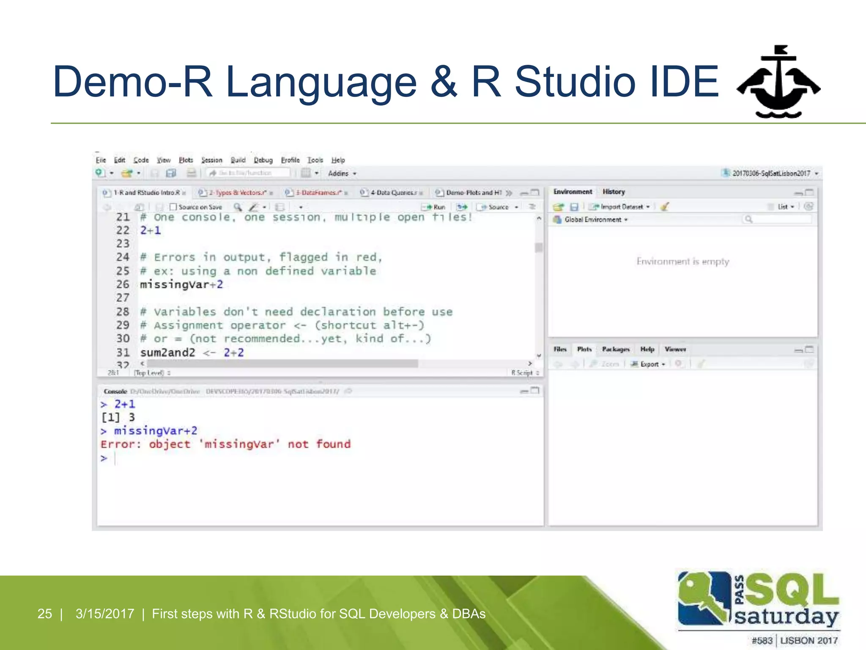Click the Save workspace disk icon
The height and width of the screenshot is (650, 866).
coord(574,207)
